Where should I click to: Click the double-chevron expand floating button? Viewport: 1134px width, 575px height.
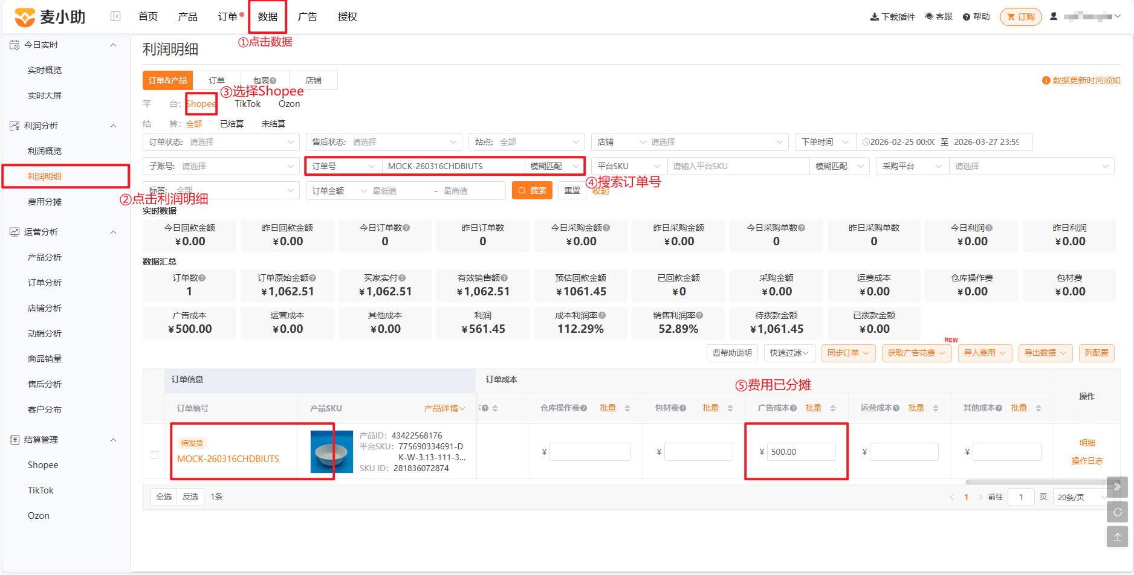[x=1117, y=487]
